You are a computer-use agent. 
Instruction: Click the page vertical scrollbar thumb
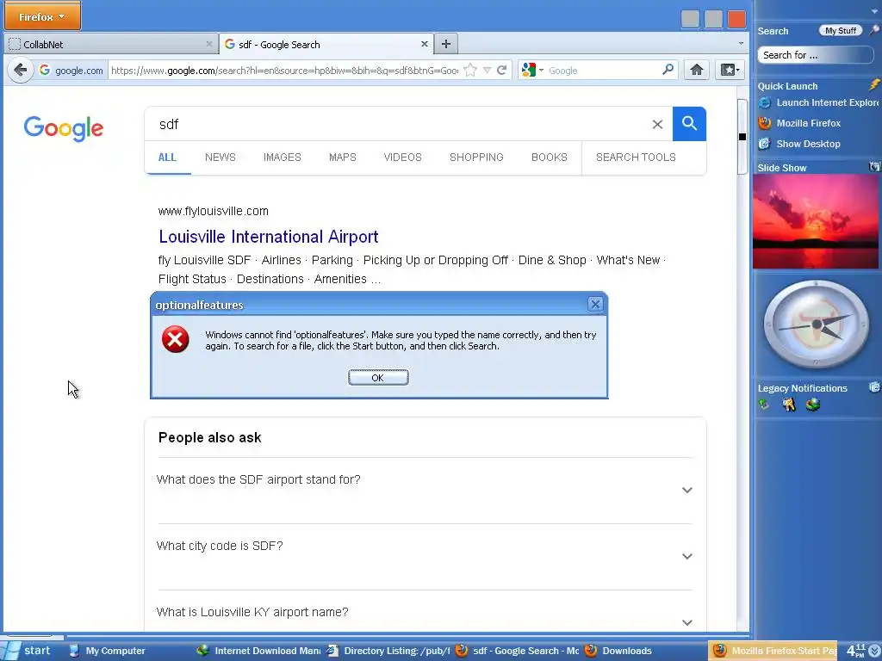coord(742,137)
